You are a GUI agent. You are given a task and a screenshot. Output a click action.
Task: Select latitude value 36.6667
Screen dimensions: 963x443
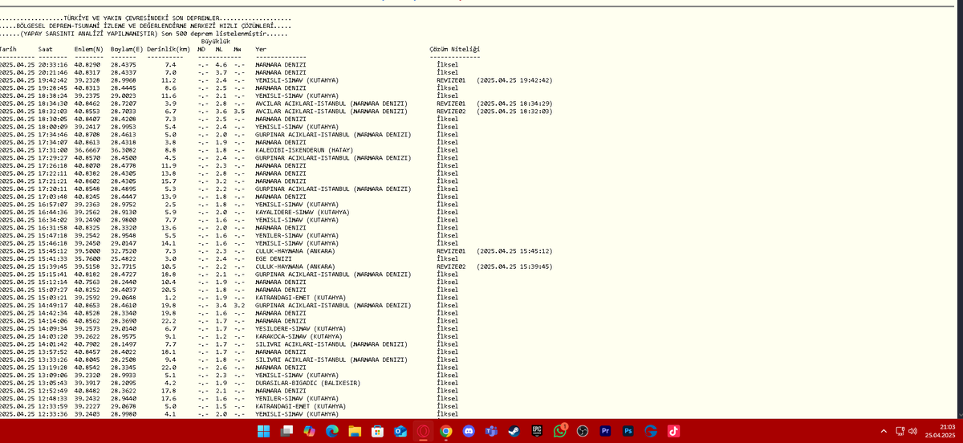[88, 150]
